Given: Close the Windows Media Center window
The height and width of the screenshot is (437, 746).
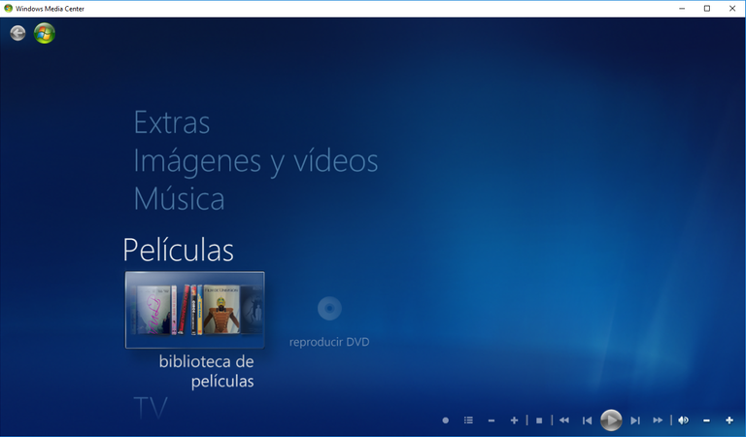Looking at the screenshot, I should click(x=732, y=9).
